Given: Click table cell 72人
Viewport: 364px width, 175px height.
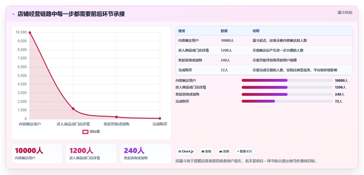Looking at the screenshot, I should (224, 70).
